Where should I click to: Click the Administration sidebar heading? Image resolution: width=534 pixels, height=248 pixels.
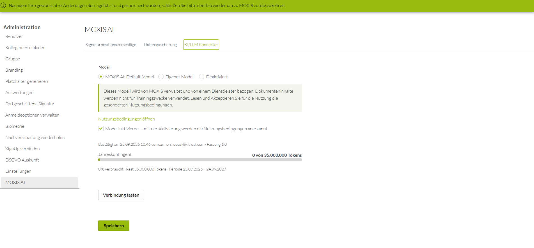(x=22, y=27)
